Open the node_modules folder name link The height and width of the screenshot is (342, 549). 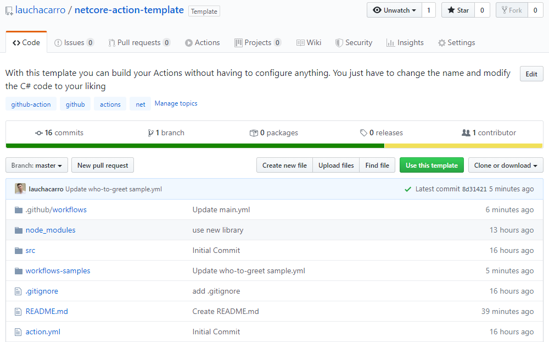(51, 230)
